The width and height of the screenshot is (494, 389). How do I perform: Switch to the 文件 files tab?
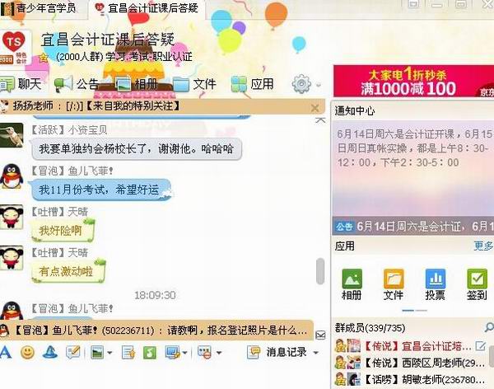coord(194,84)
